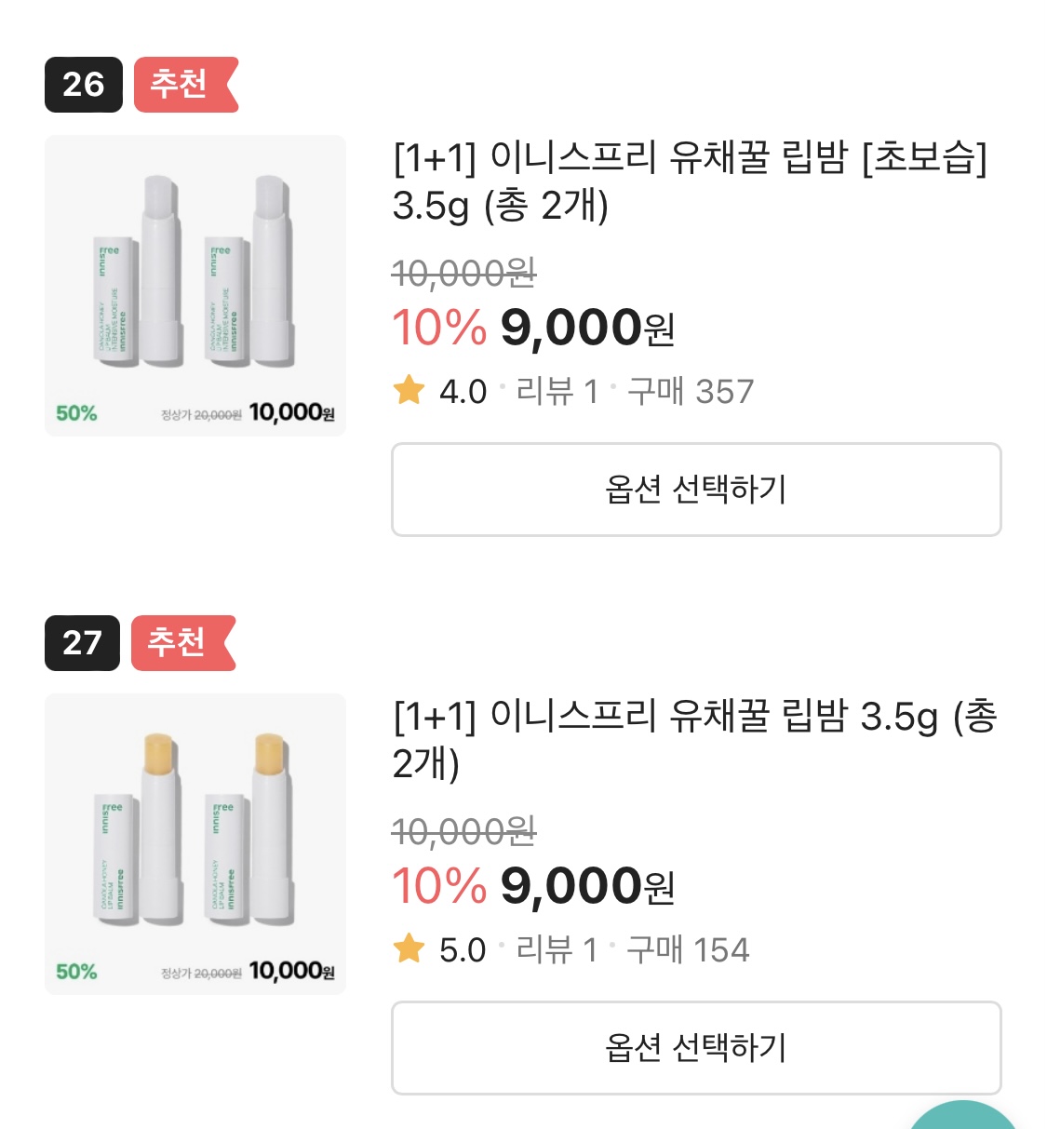Open the white 초보습 lip balm product image
This screenshot has width=1047, height=1129.
[x=195, y=286]
